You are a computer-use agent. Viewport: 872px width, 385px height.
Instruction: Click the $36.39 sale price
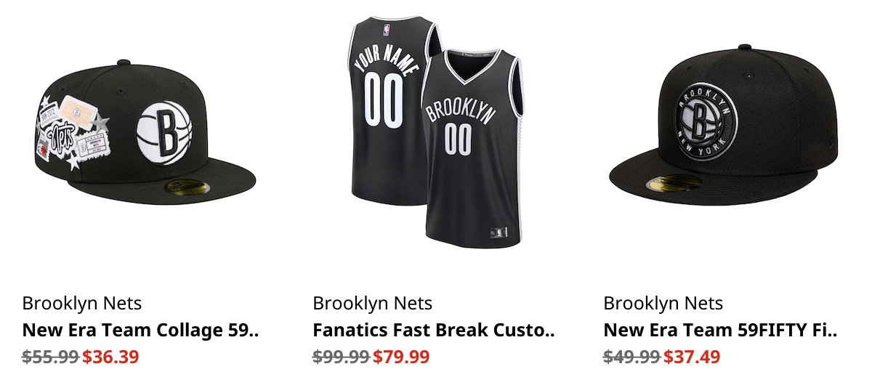[x=110, y=357]
